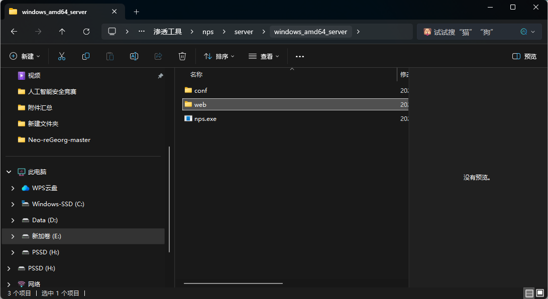Open a new tab with plus button
The height and width of the screenshot is (299, 548).
(136, 12)
